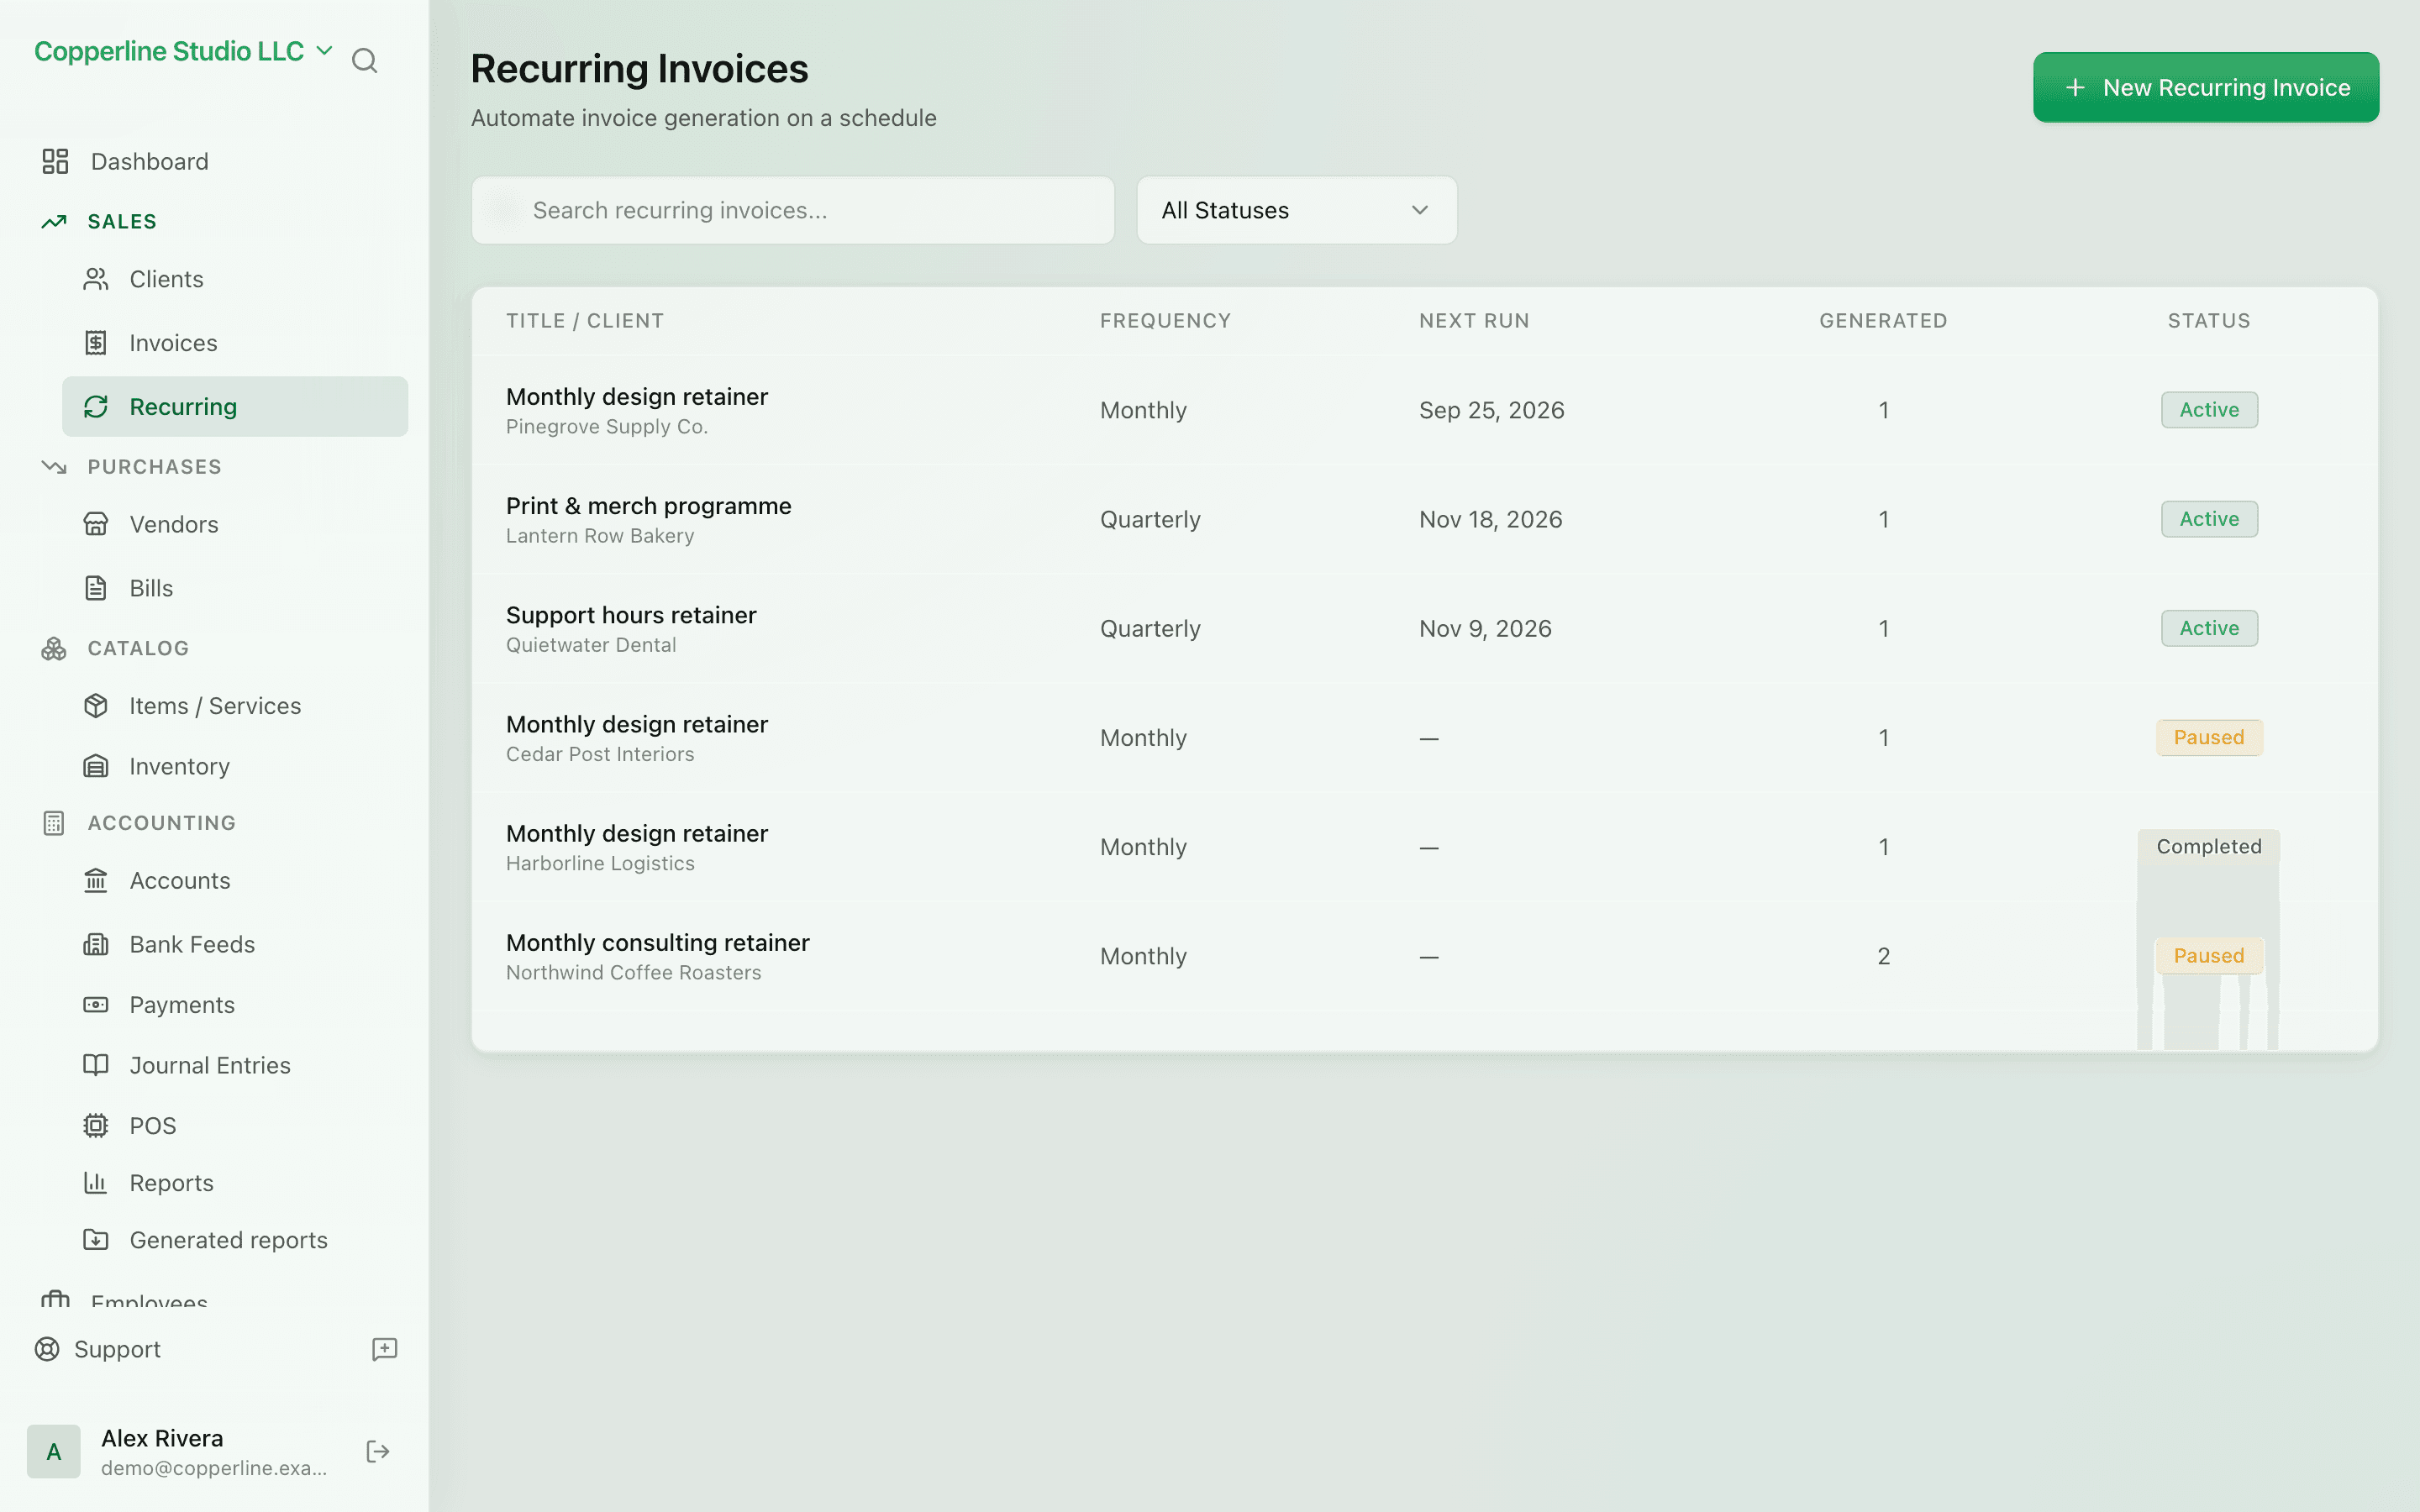Click Active badge for Quietwater Dental
This screenshot has height=1512, width=2420.
tap(2209, 628)
